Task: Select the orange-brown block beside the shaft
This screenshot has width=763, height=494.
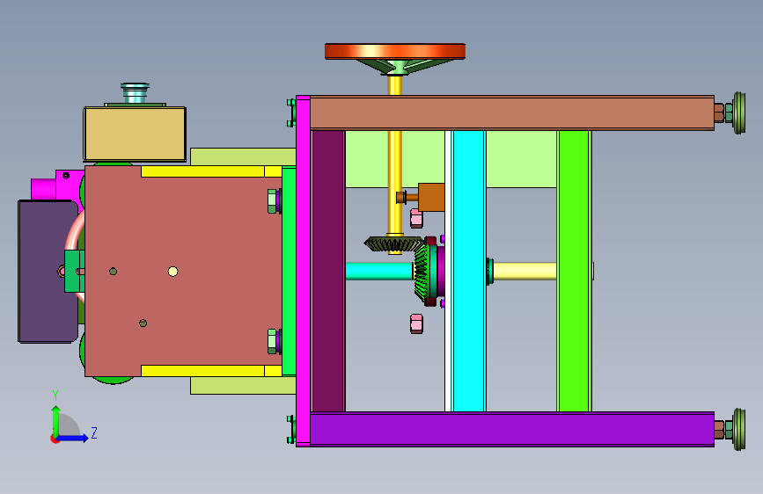Action: tap(431, 197)
